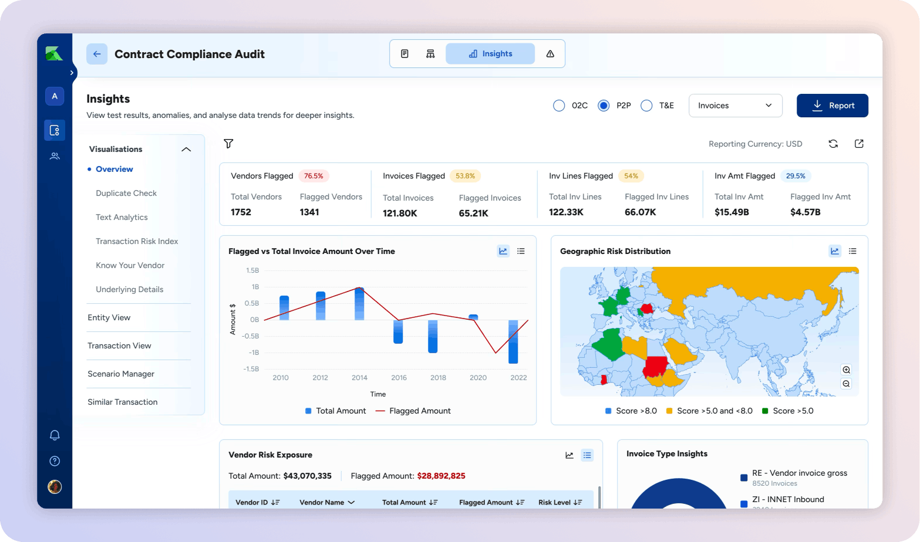Open dashboard in external window icon

click(859, 144)
